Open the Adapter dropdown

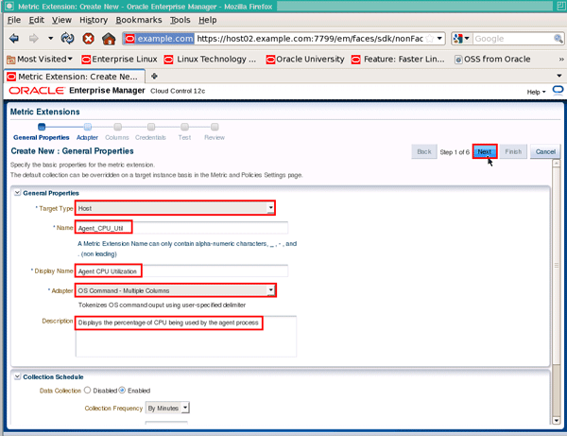click(176, 290)
